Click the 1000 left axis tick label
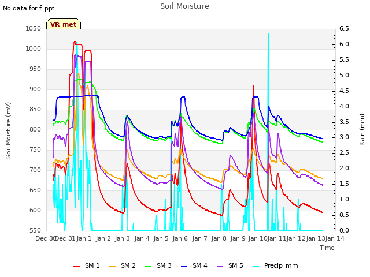Viewport: 370px width, 277px height. (x=34, y=48)
